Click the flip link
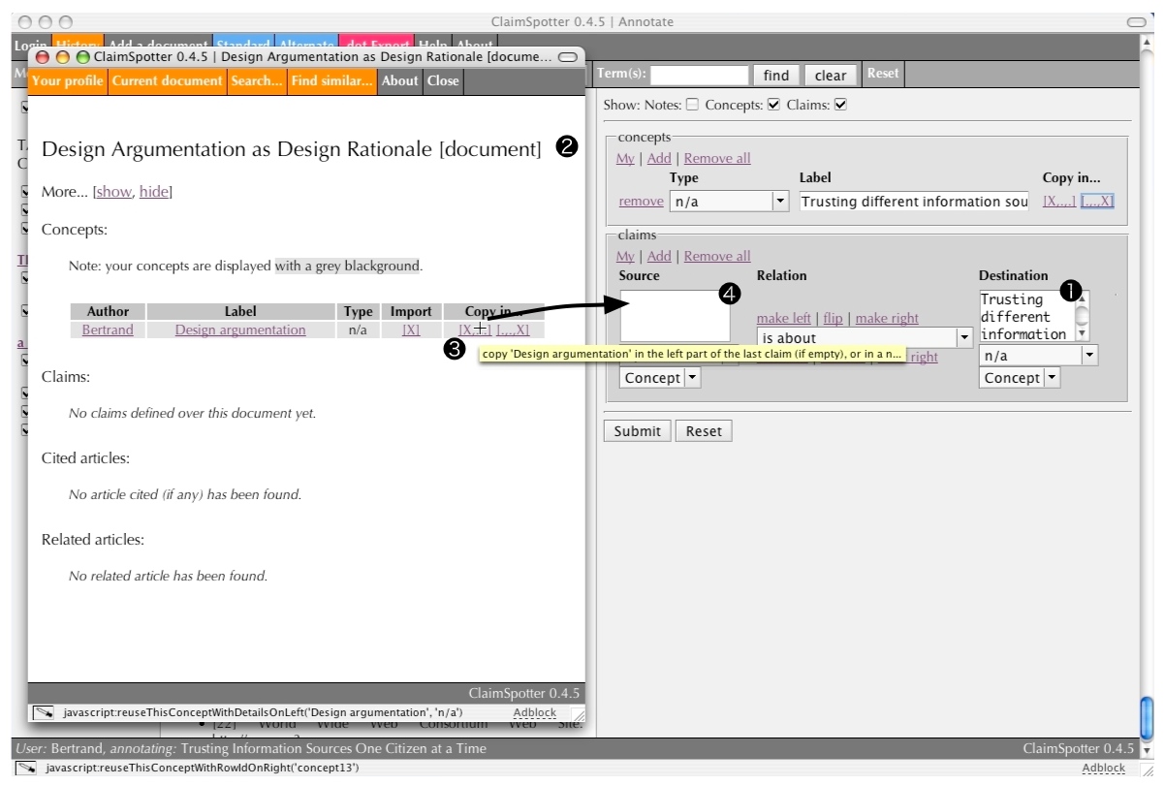 click(x=834, y=318)
